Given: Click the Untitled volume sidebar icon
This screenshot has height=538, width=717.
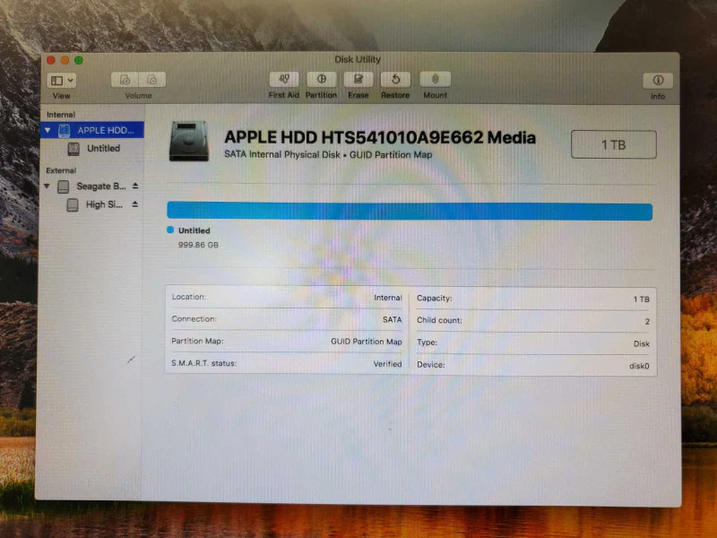Looking at the screenshot, I should click(x=73, y=149).
